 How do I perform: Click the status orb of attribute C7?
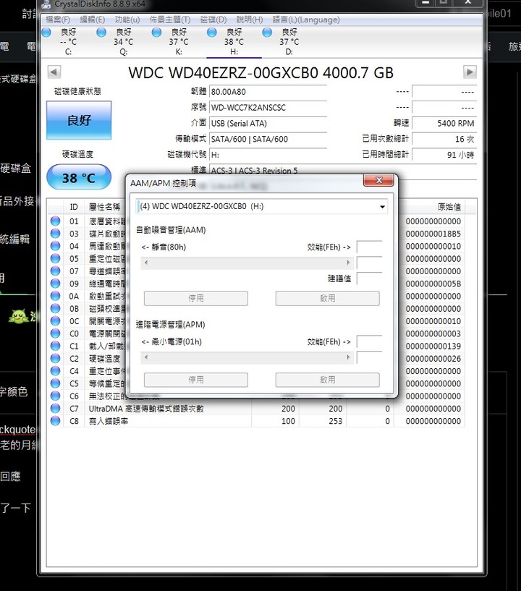[55, 408]
